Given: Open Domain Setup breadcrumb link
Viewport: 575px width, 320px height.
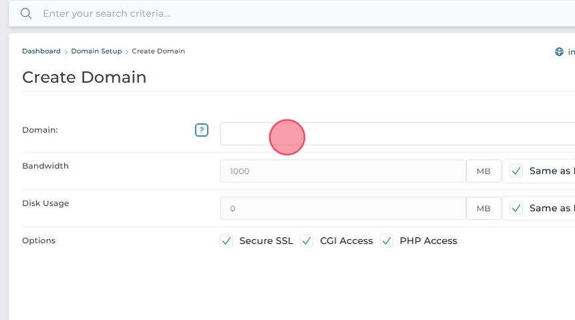Looking at the screenshot, I should click(96, 51).
